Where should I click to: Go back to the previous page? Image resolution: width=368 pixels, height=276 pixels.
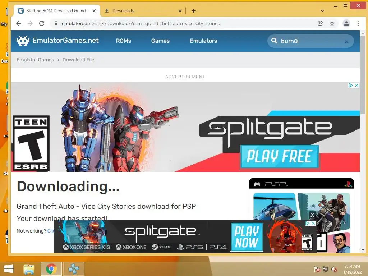19,23
